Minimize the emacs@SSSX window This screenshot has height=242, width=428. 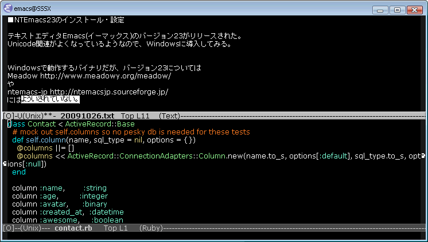(x=380, y=10)
